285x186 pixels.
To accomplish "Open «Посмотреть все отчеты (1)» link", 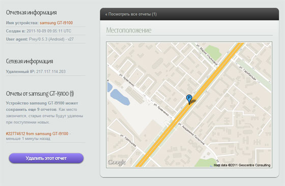I will 131,14.
